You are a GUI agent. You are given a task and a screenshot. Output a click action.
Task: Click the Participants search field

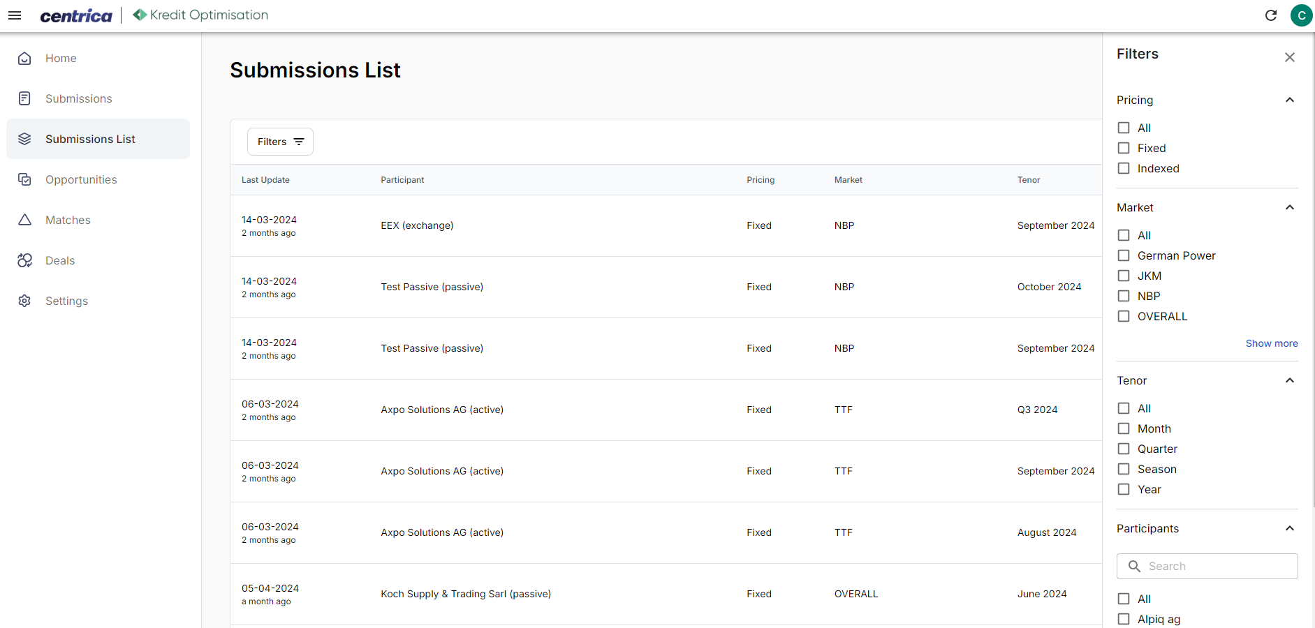(x=1207, y=566)
